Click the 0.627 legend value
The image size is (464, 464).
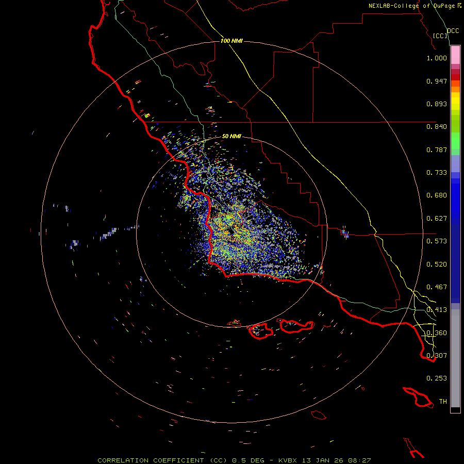[x=437, y=219]
